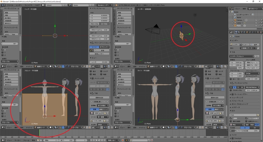Open the フレーム menu in the timeline
This screenshot has width=263, height=142.
(26, 140)
